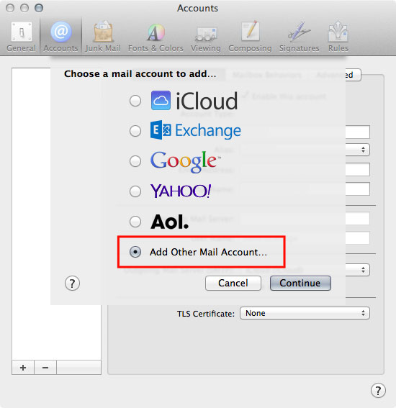
Task: Remove an account with the minus button
Action: [x=45, y=368]
